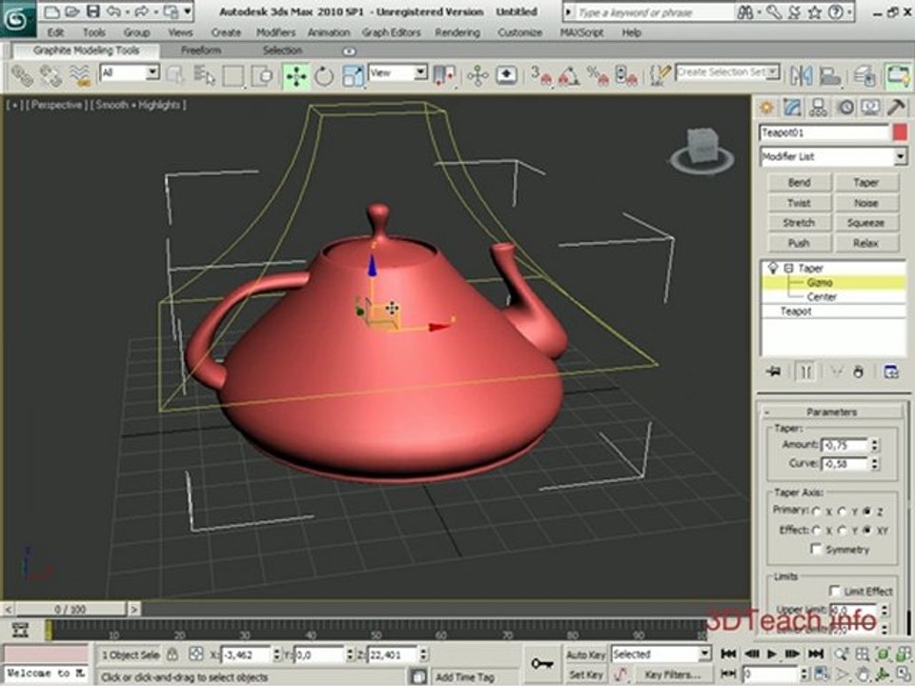Click the Unlink Selection icon
The image size is (915, 686).
click(51, 76)
